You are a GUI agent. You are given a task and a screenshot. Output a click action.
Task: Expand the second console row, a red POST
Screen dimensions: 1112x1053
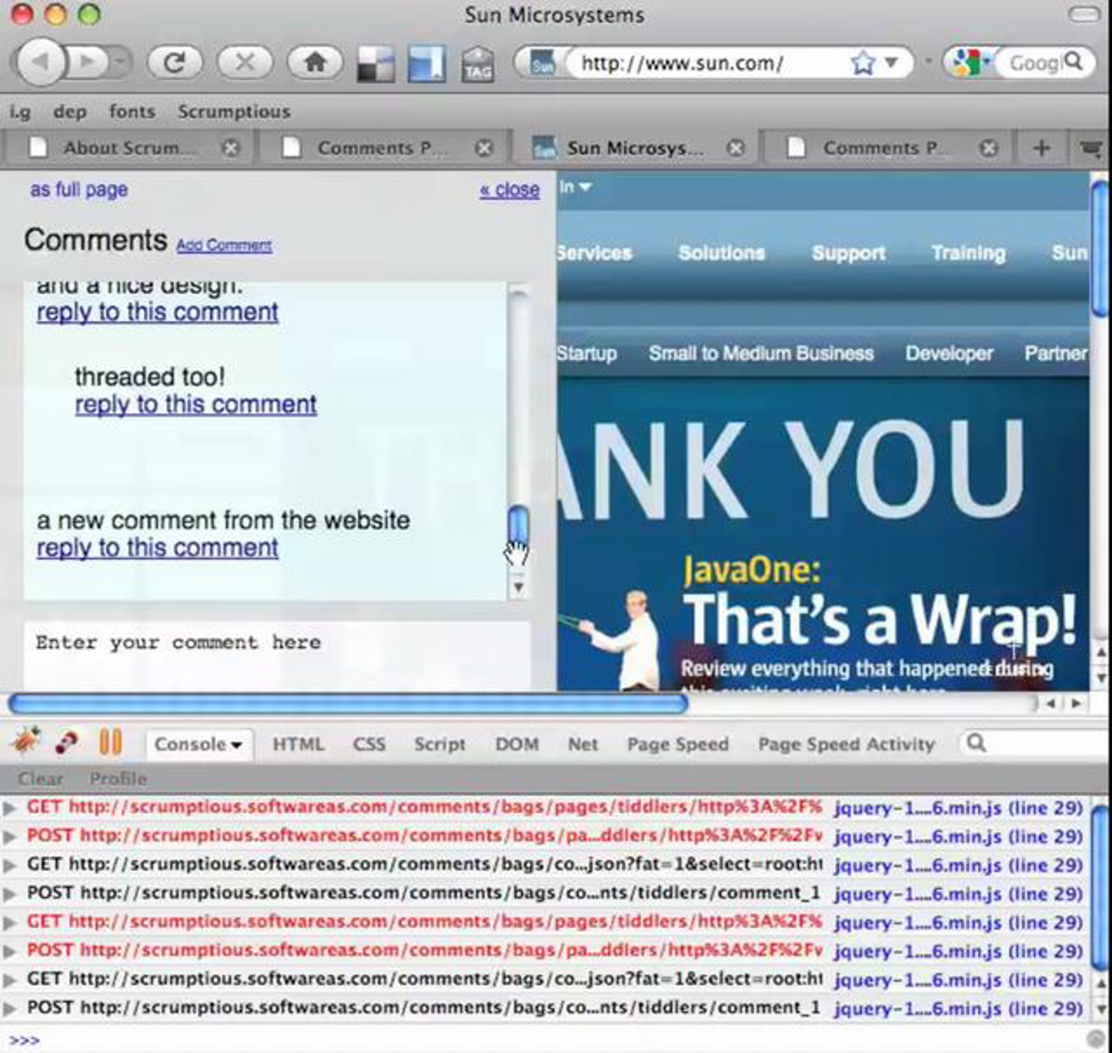pyautogui.click(x=9, y=837)
